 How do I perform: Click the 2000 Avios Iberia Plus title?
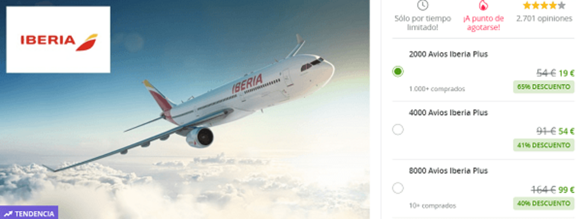click(448, 54)
